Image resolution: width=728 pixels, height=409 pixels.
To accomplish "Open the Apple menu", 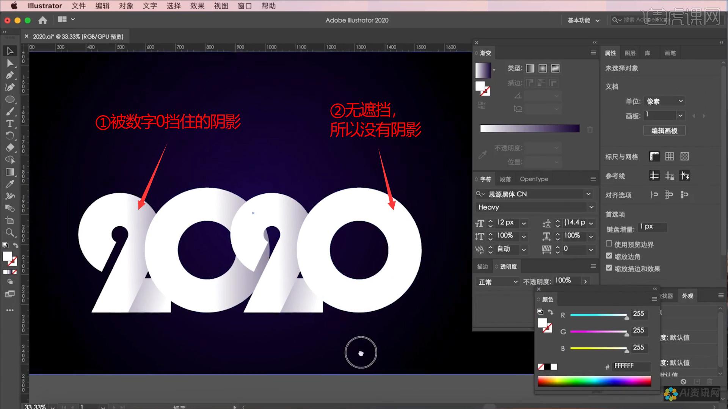I will (x=14, y=6).
